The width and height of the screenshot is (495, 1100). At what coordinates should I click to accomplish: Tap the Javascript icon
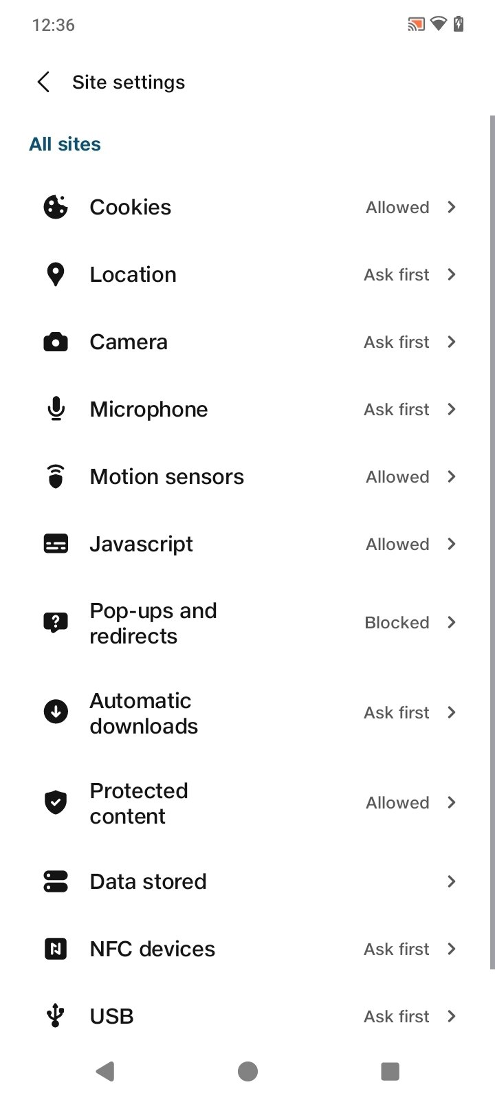tap(56, 544)
